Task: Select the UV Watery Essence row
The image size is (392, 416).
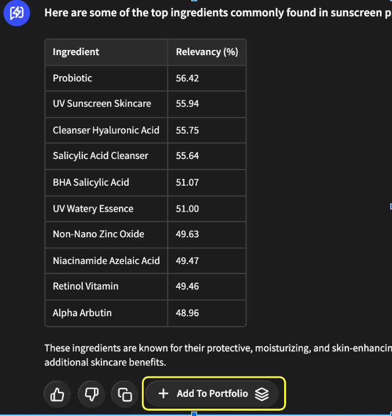Action: tap(93, 208)
